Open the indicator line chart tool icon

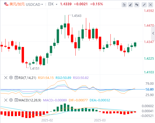coord(124,5)
